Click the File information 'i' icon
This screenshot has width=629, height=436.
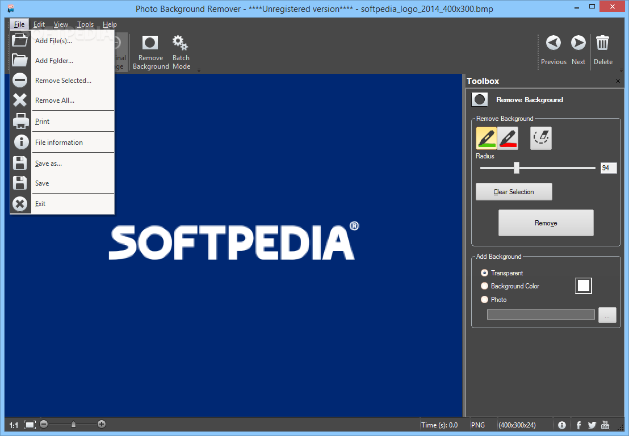click(x=21, y=142)
